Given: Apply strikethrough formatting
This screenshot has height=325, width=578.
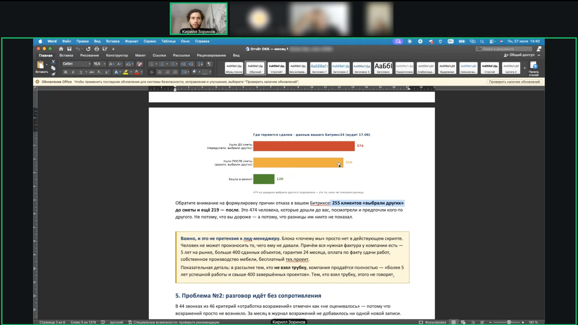Looking at the screenshot, I should (x=92, y=72).
